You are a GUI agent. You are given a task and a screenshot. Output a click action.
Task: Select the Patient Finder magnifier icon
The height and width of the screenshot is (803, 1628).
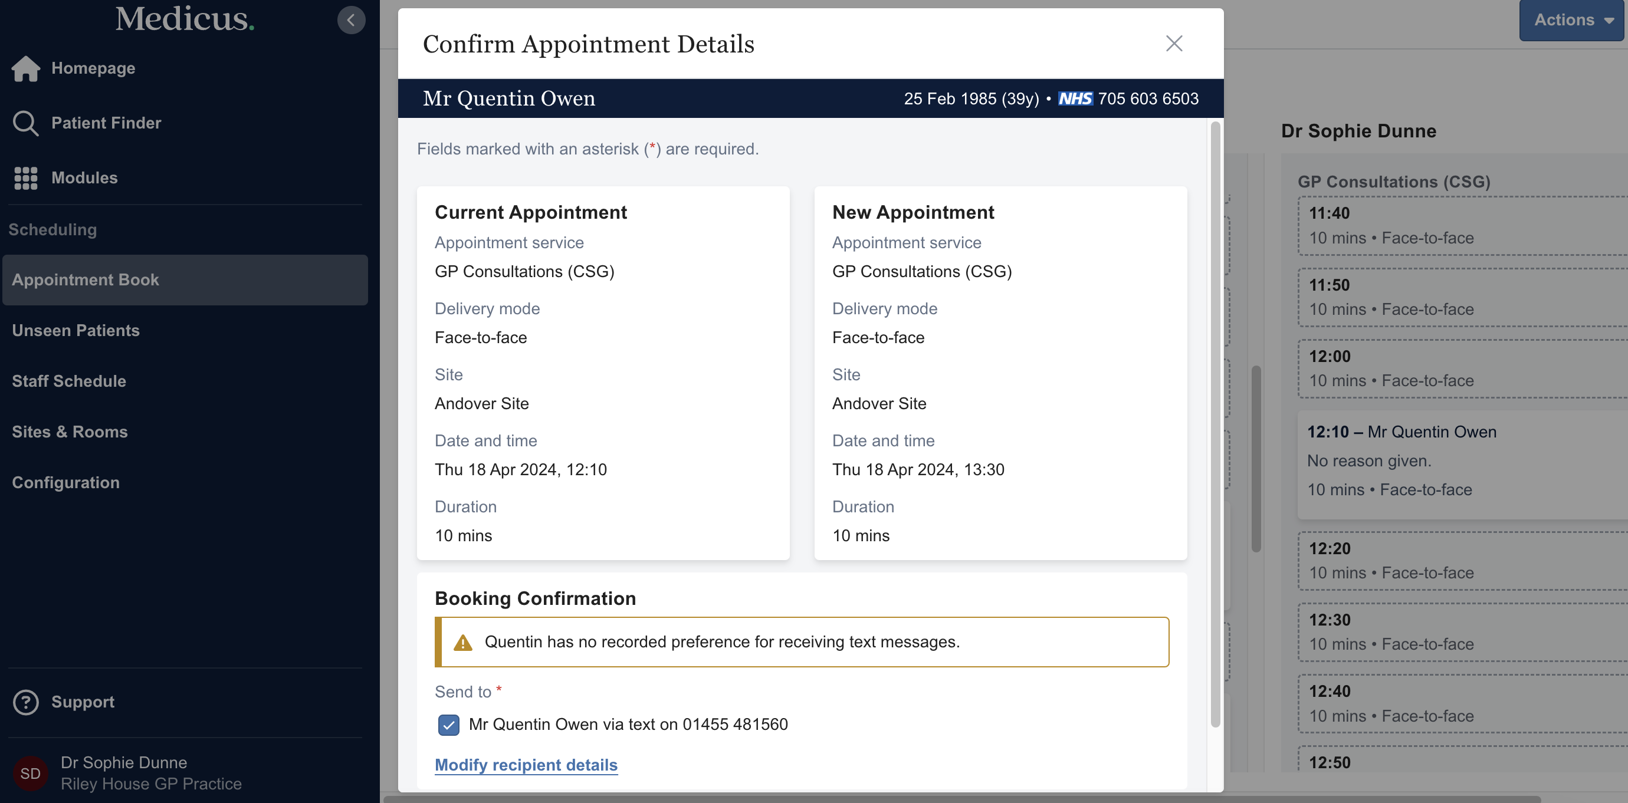pos(26,123)
